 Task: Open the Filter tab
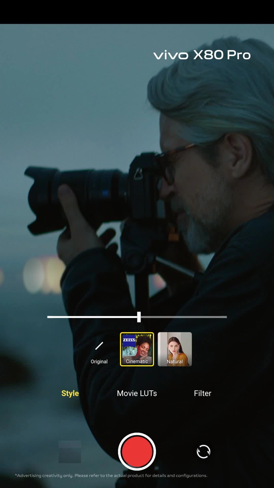(202, 393)
